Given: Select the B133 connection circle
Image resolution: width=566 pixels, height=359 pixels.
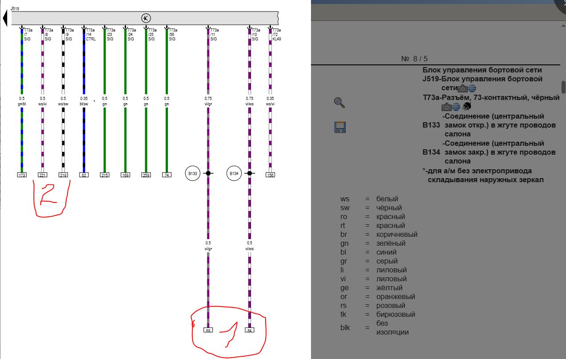Looking at the screenshot, I should pos(192,173).
